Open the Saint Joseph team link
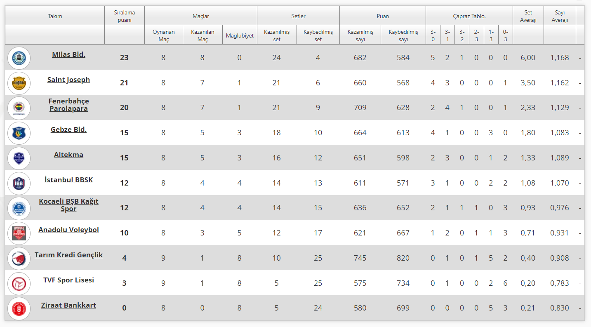The width and height of the screenshot is (591, 327). click(x=68, y=80)
